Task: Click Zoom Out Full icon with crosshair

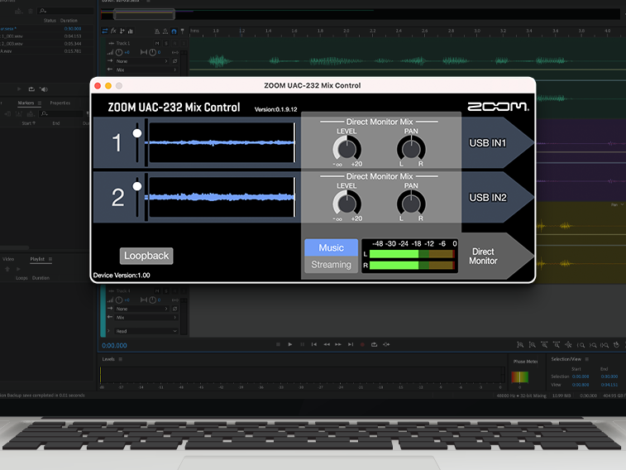Action: point(568,344)
